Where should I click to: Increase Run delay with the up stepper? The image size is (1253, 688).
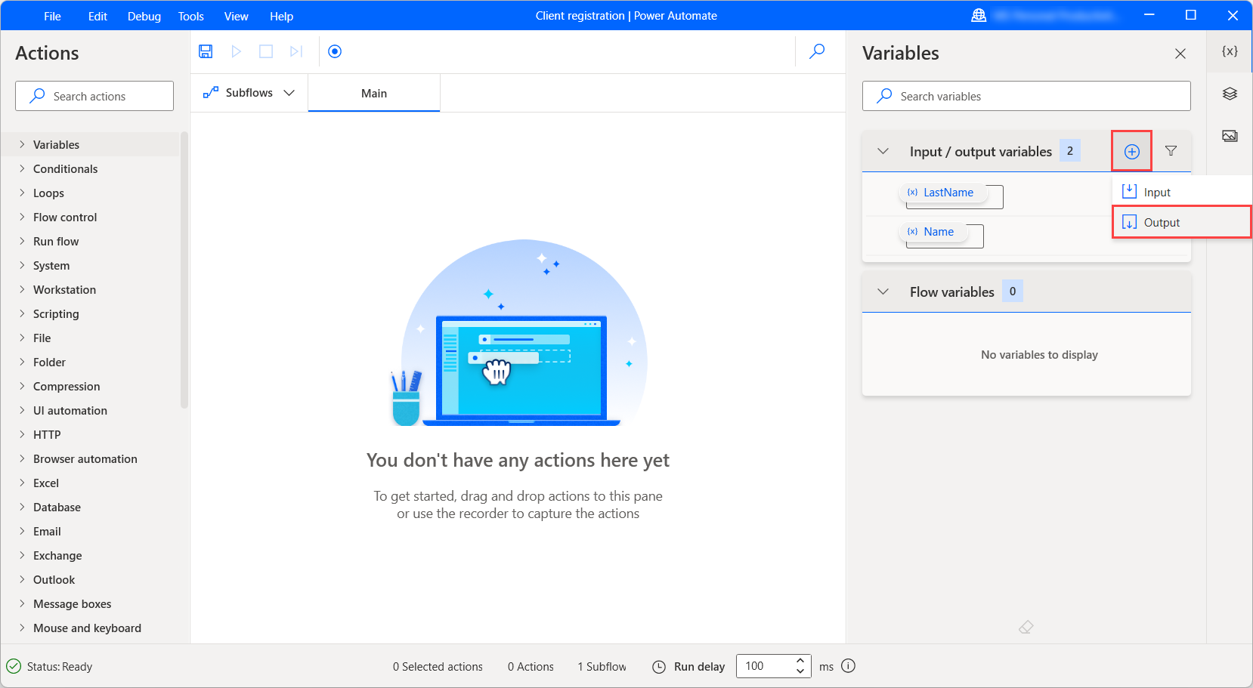tap(799, 661)
